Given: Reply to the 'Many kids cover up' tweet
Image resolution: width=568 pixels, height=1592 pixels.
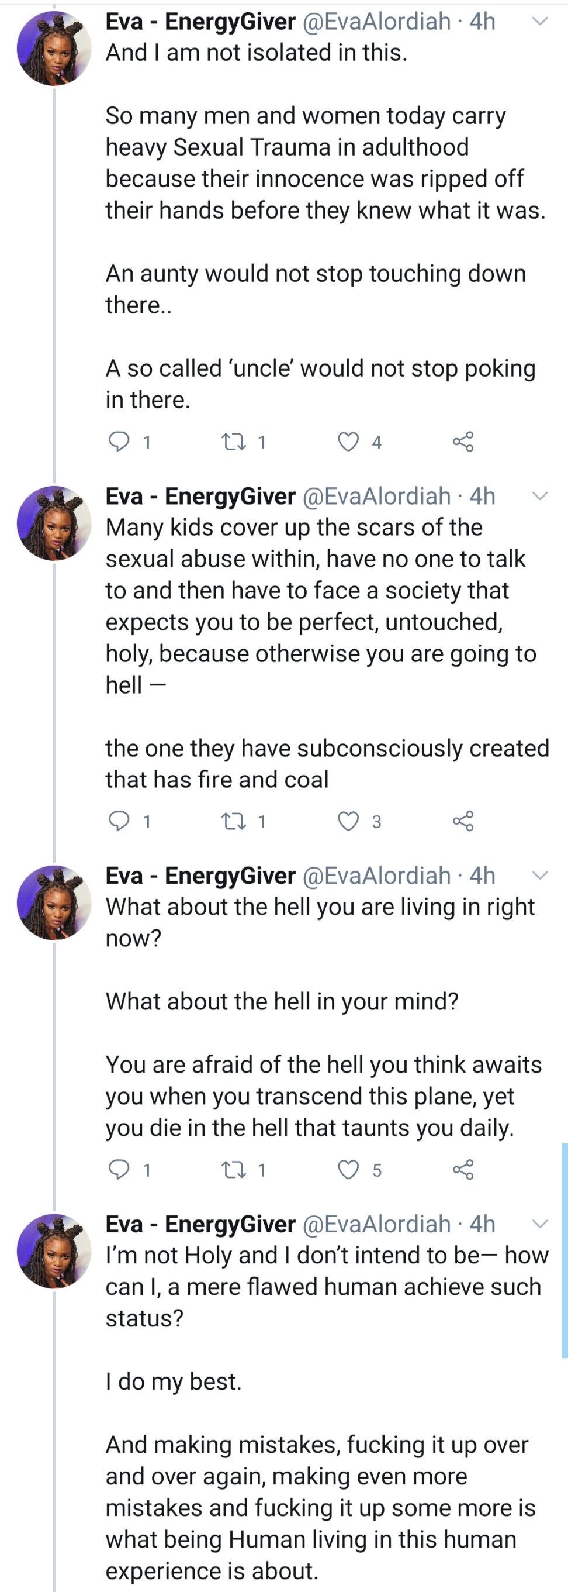Looking at the screenshot, I should pyautogui.click(x=119, y=821).
